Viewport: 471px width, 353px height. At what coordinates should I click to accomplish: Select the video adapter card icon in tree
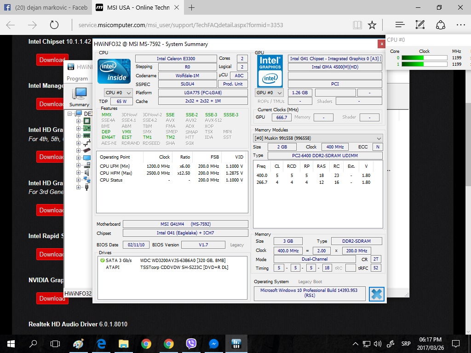coord(87,150)
